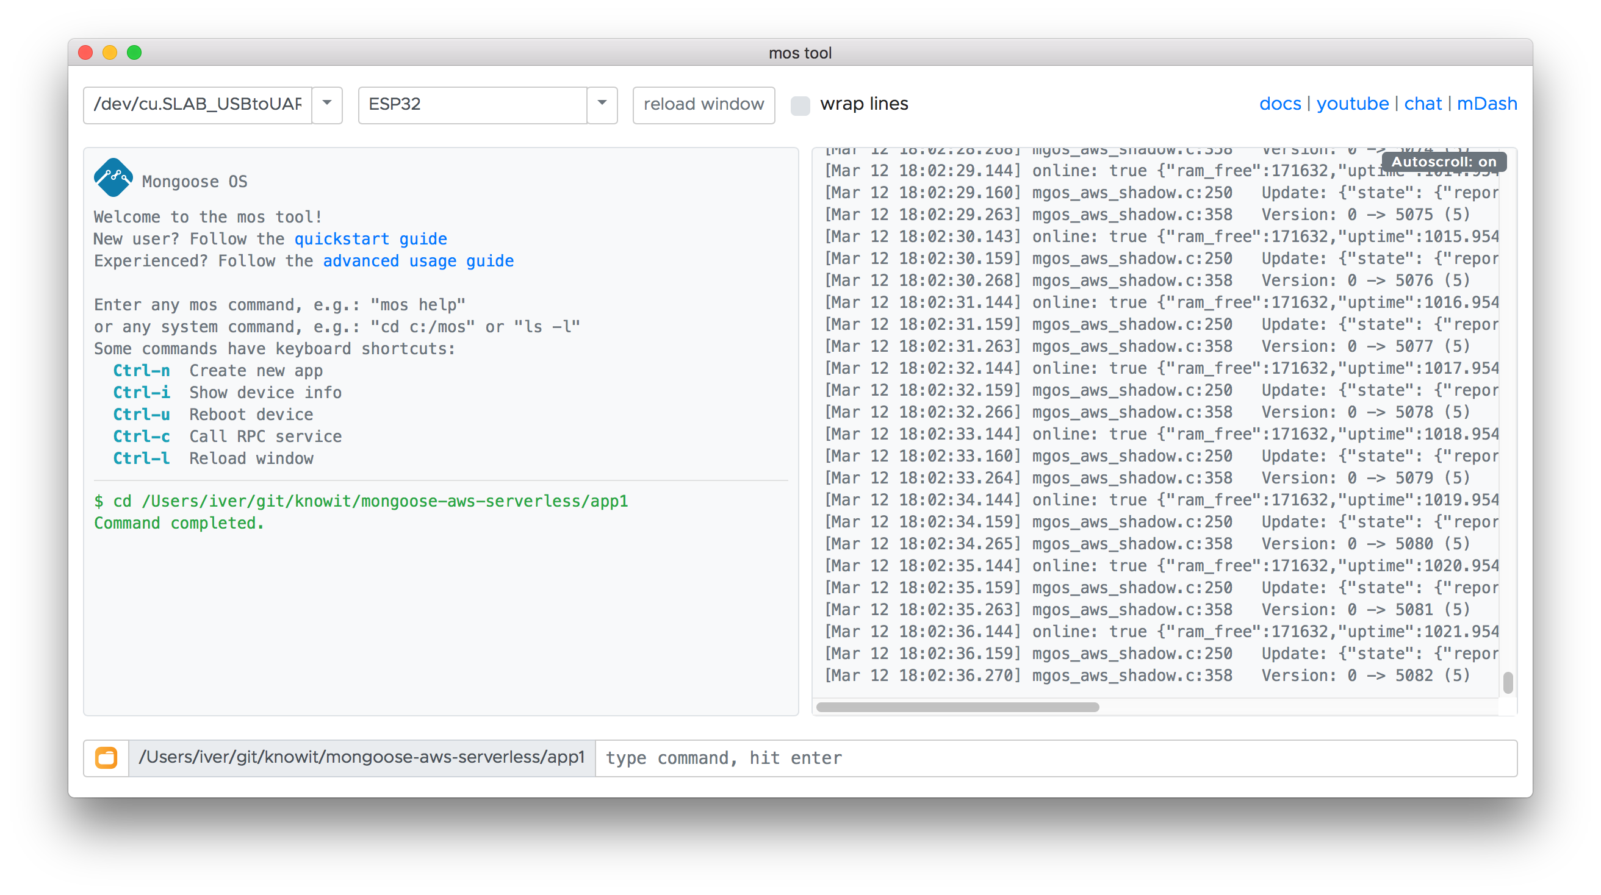This screenshot has width=1601, height=895.
Task: Click the reload window button
Action: pyautogui.click(x=703, y=105)
